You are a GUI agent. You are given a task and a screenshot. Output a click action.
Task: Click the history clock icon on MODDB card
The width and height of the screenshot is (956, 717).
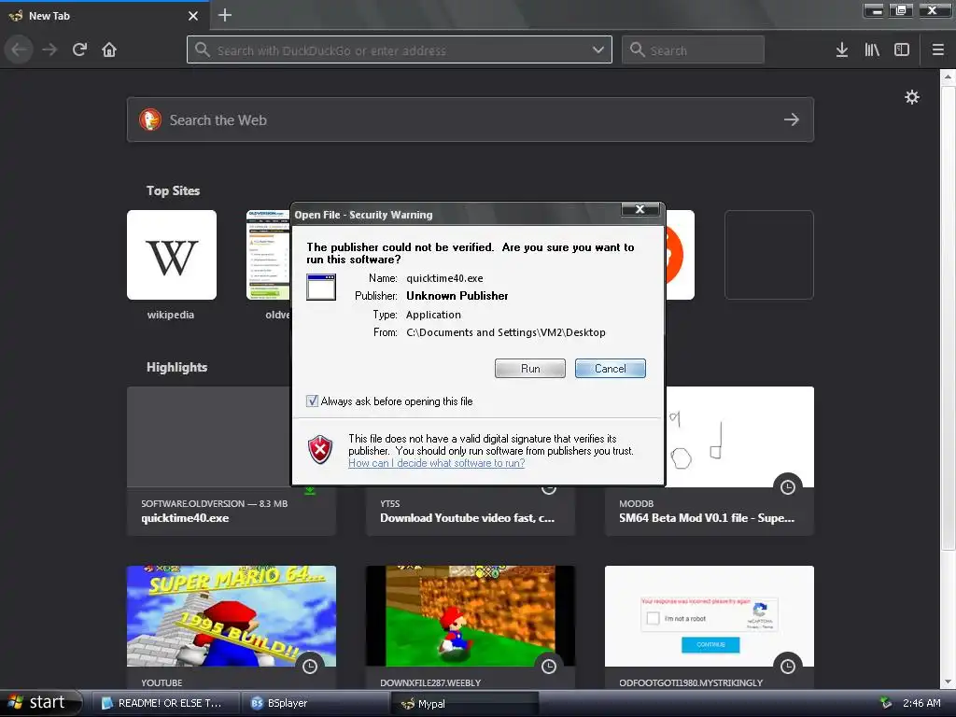coord(788,487)
